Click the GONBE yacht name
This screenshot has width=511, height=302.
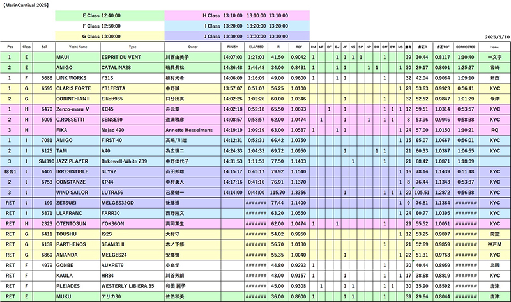pyautogui.click(x=65, y=266)
